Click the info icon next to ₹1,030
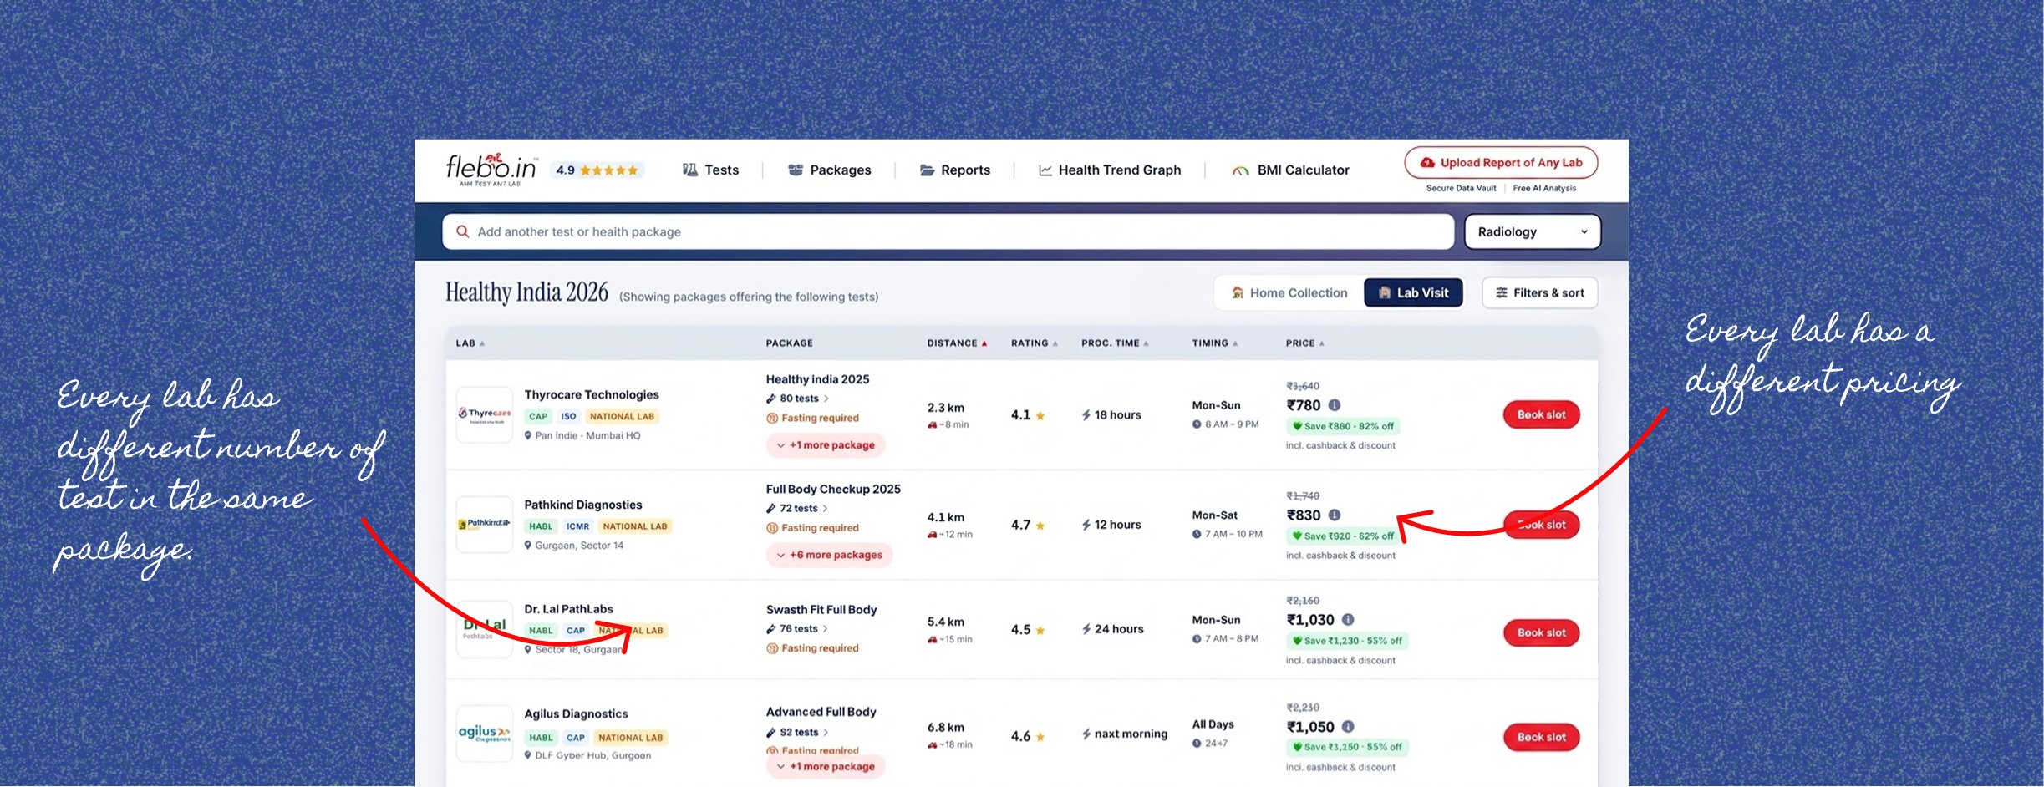Viewport: 2044px width, 787px height. (1348, 620)
